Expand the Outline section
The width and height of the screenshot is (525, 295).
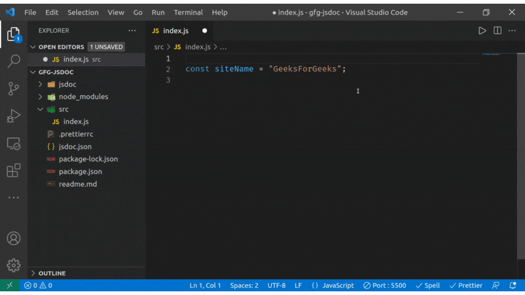click(33, 273)
